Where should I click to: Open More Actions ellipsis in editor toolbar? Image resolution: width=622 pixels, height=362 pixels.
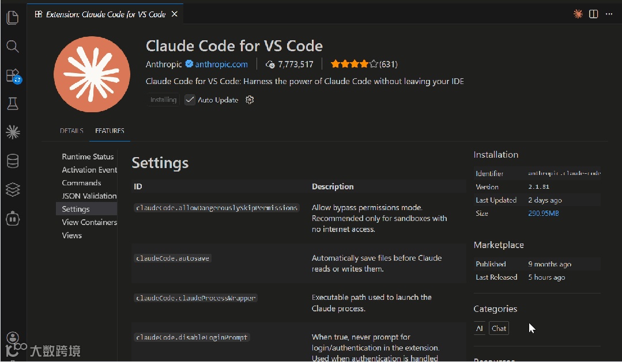click(609, 14)
